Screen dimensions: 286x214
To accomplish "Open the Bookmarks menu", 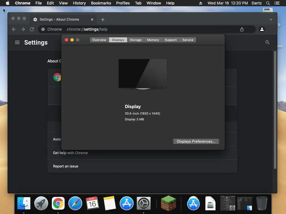I will [x=101, y=3].
